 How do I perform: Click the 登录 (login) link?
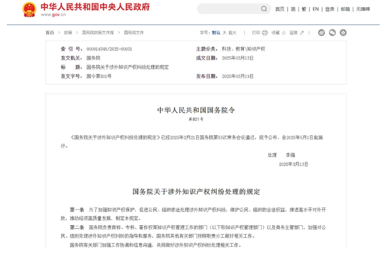coord(329,9)
